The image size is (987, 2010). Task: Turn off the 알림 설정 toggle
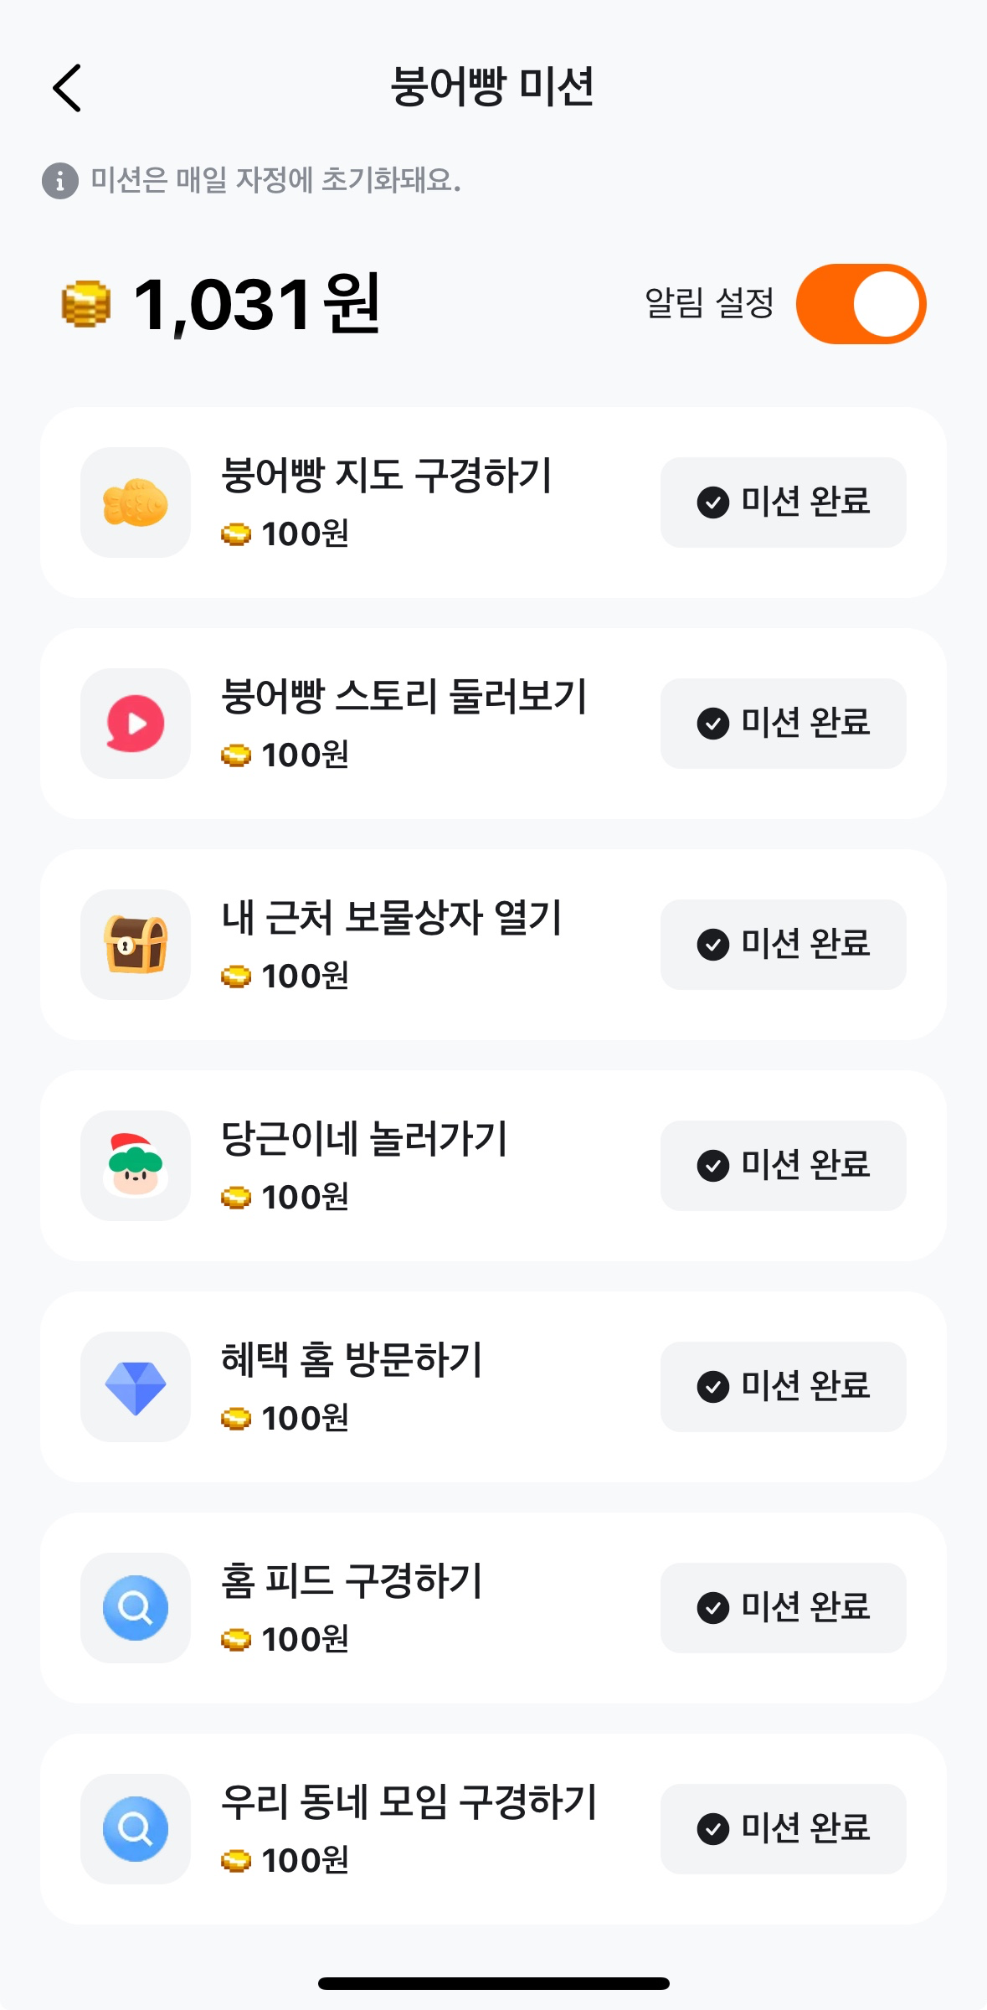(x=861, y=304)
